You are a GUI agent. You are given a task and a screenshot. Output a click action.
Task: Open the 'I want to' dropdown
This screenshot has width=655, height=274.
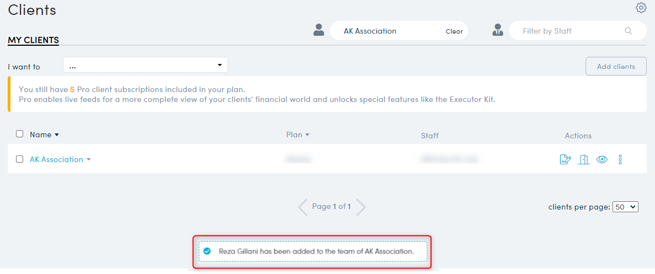[x=145, y=66]
